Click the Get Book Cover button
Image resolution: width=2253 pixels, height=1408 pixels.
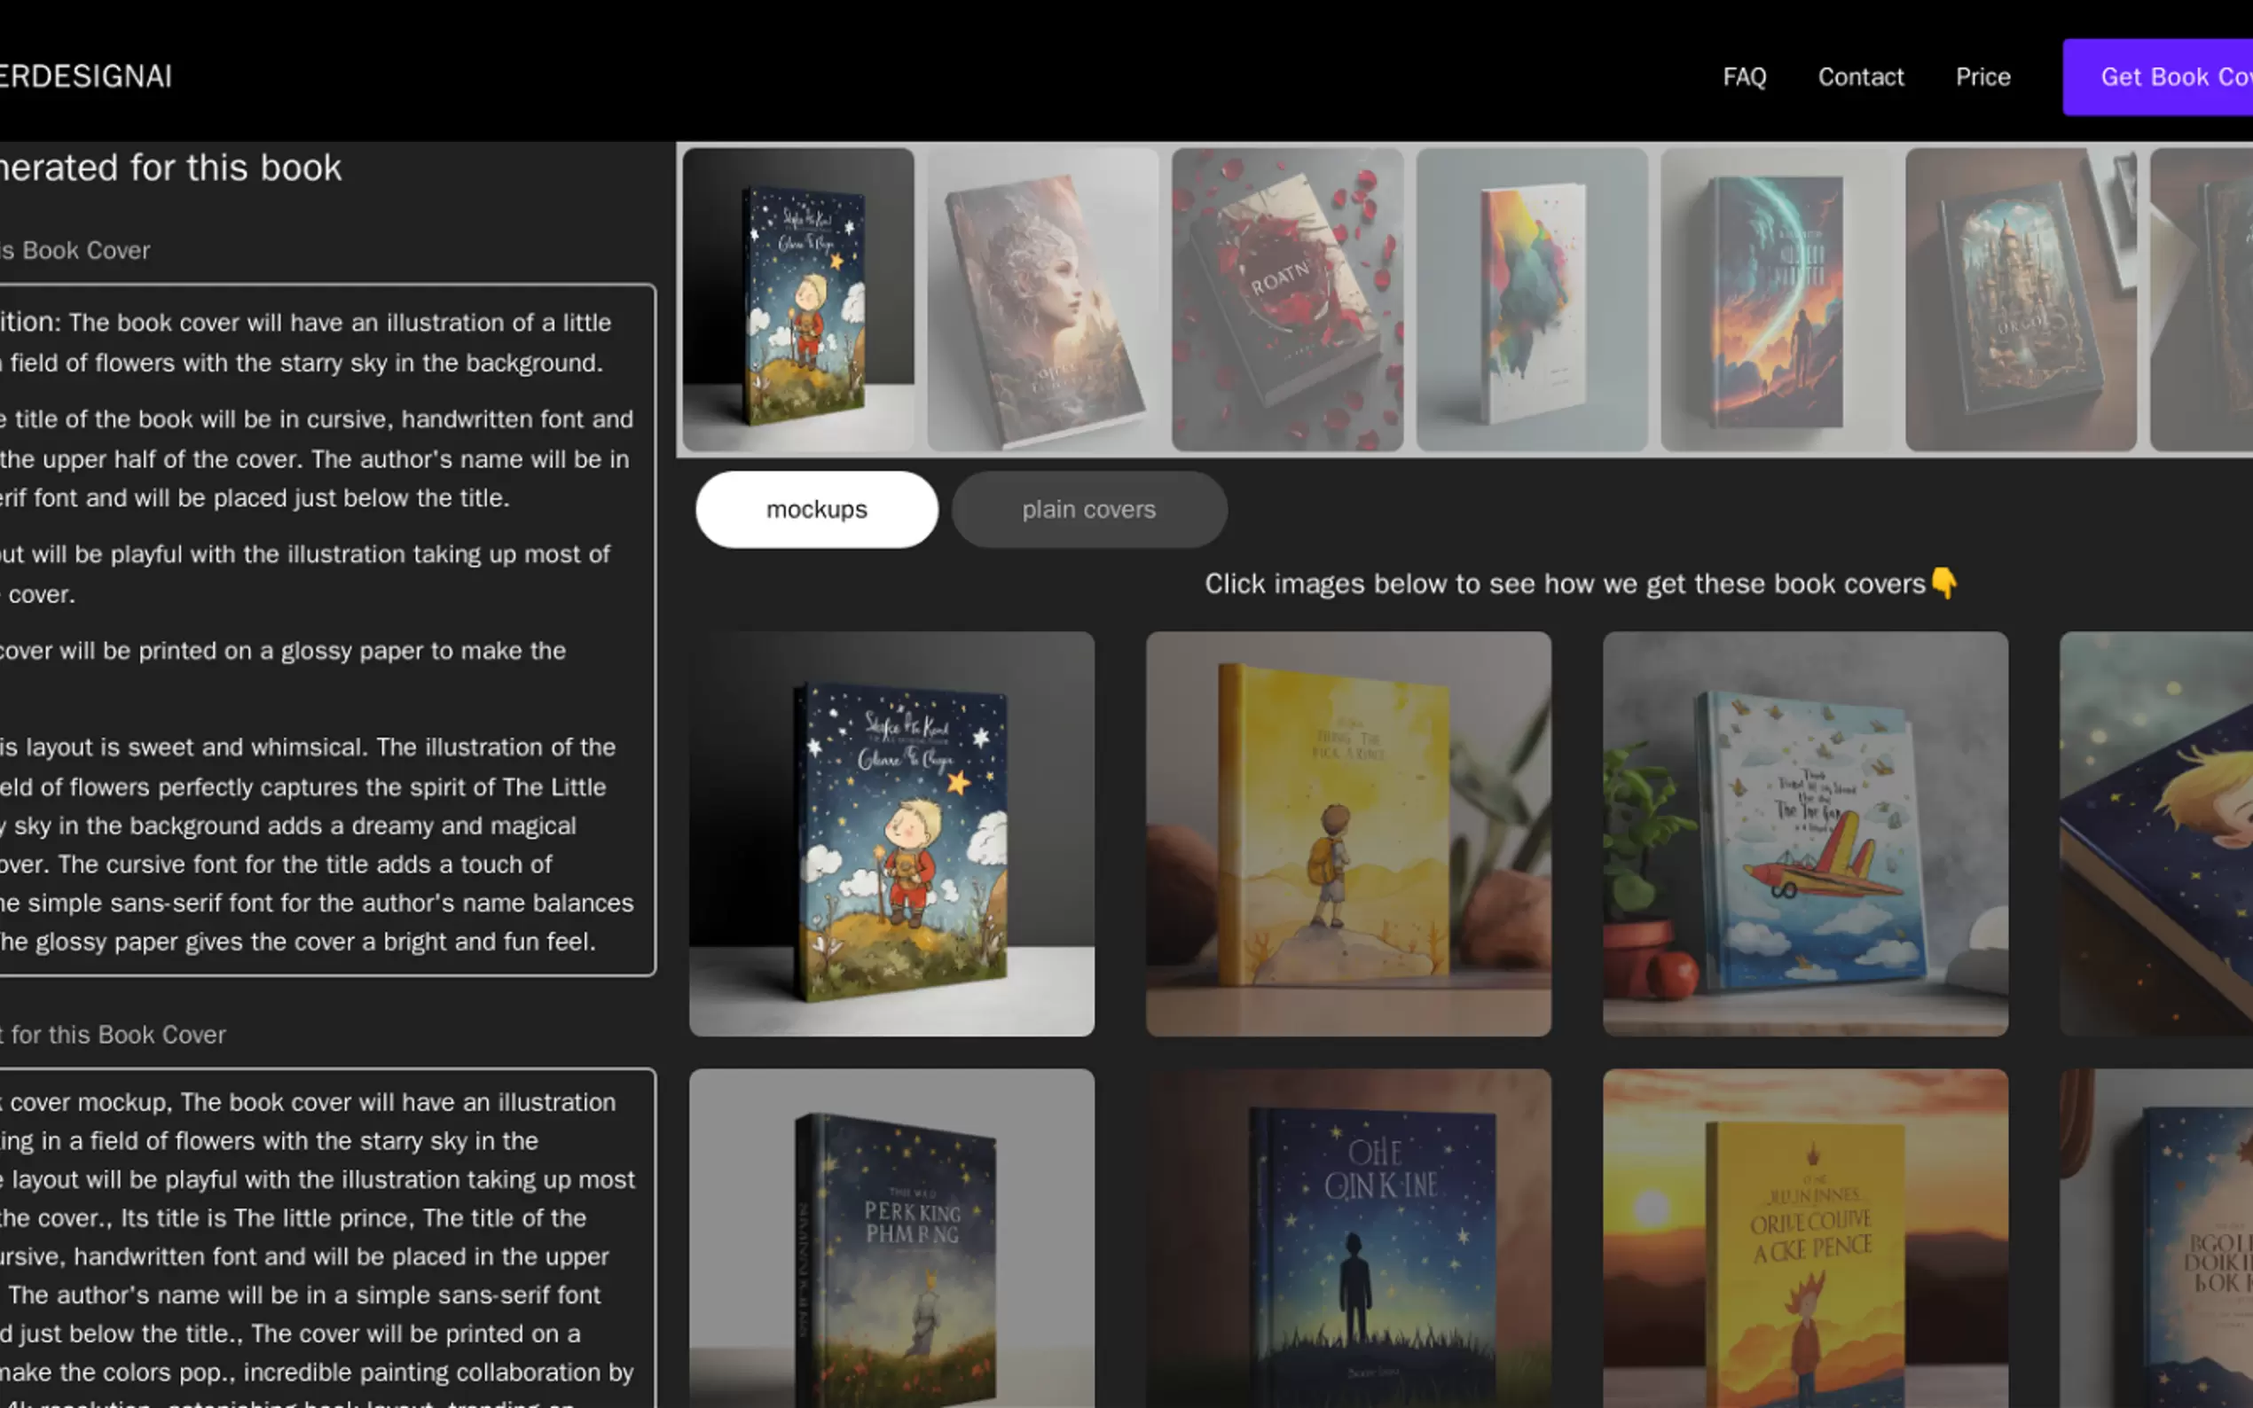tap(2179, 76)
